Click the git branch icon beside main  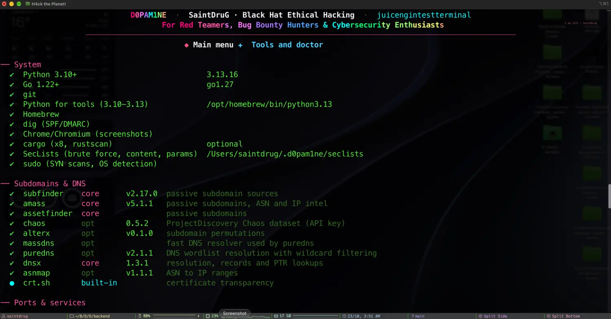tap(412, 316)
